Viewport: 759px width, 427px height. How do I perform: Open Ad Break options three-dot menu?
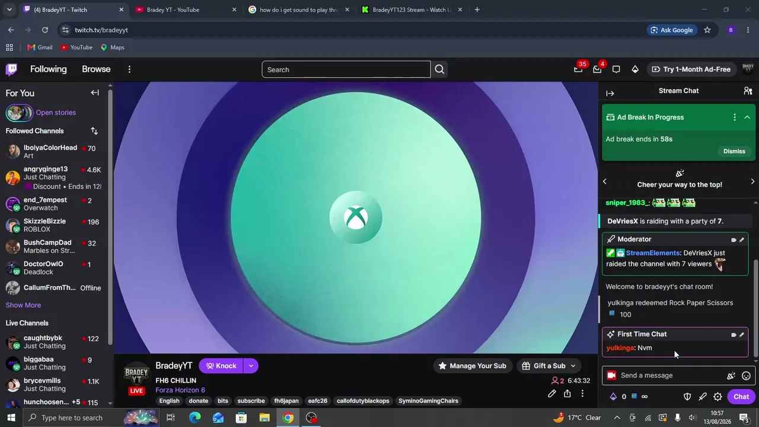click(x=735, y=117)
